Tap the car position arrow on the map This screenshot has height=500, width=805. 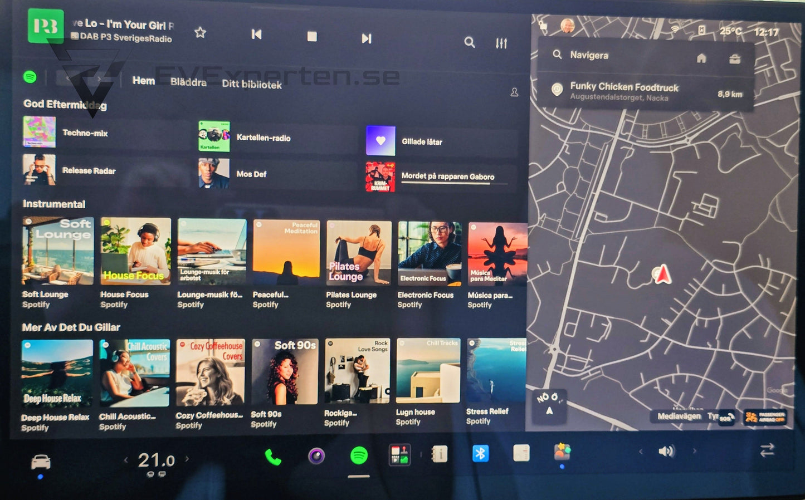(x=662, y=274)
